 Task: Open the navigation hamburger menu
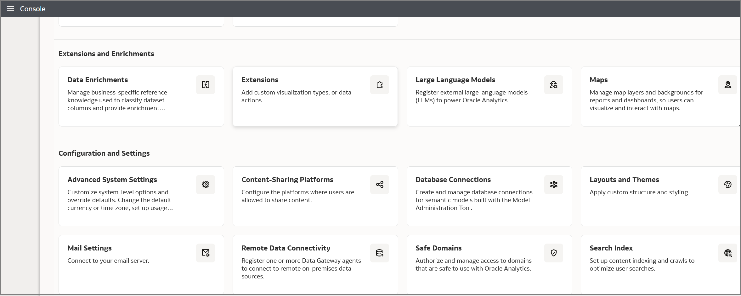[10, 8]
